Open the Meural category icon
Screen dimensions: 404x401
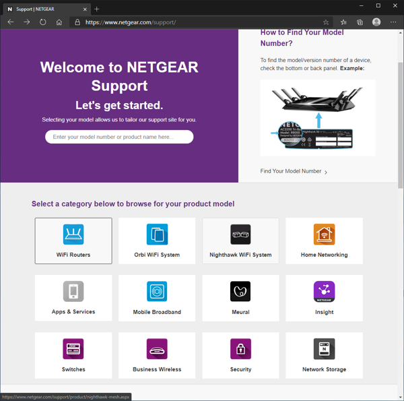(240, 291)
